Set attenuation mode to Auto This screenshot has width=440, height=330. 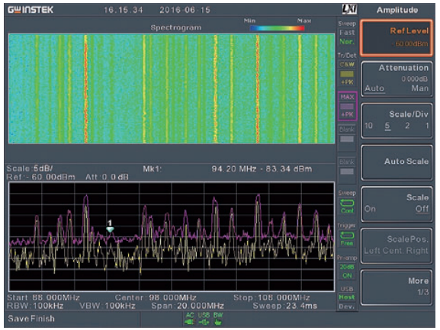[374, 88]
